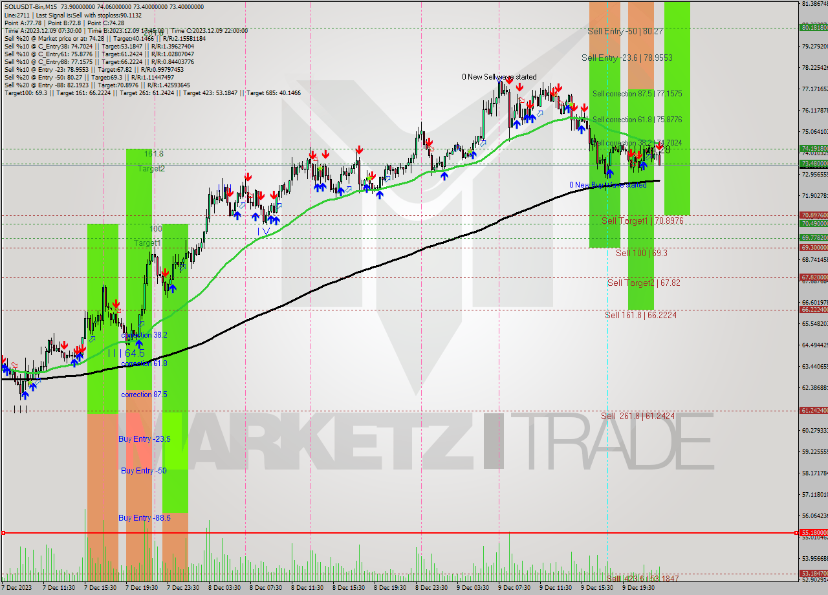Click the red 66.2224 price tag
Viewport: 828px width, 595px height.
814,309
